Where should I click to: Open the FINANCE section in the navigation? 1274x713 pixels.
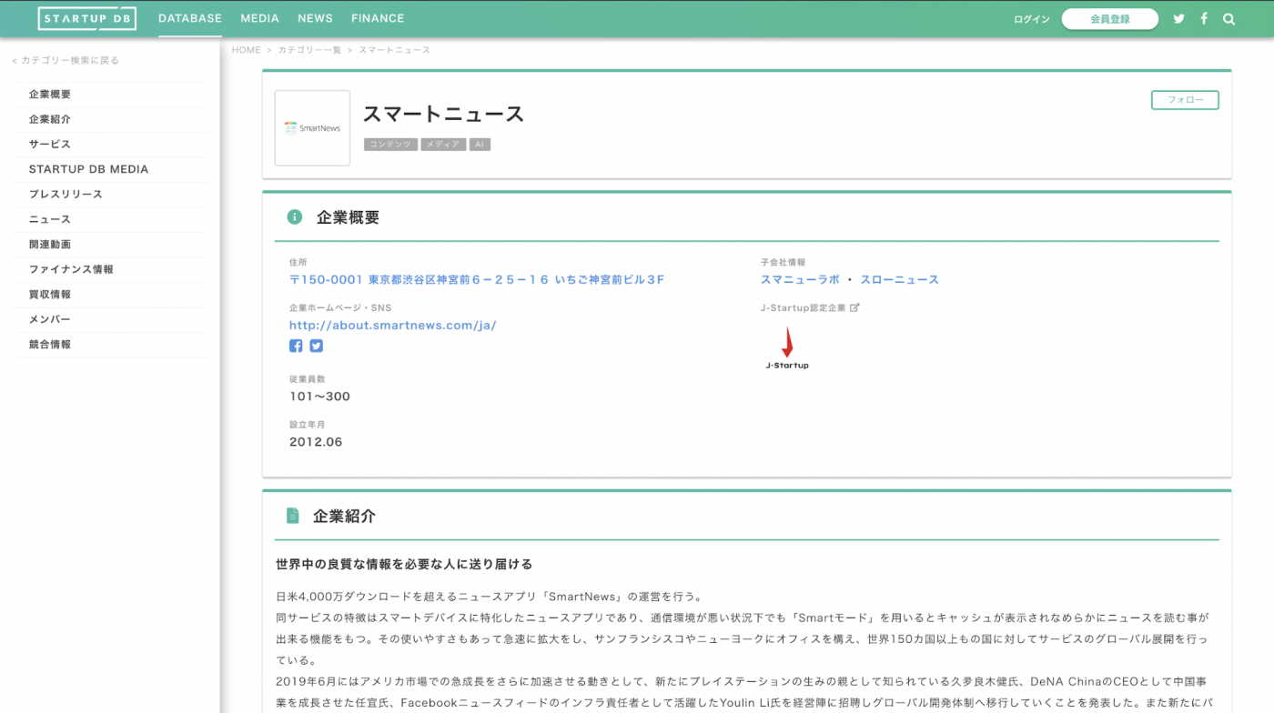tap(378, 18)
